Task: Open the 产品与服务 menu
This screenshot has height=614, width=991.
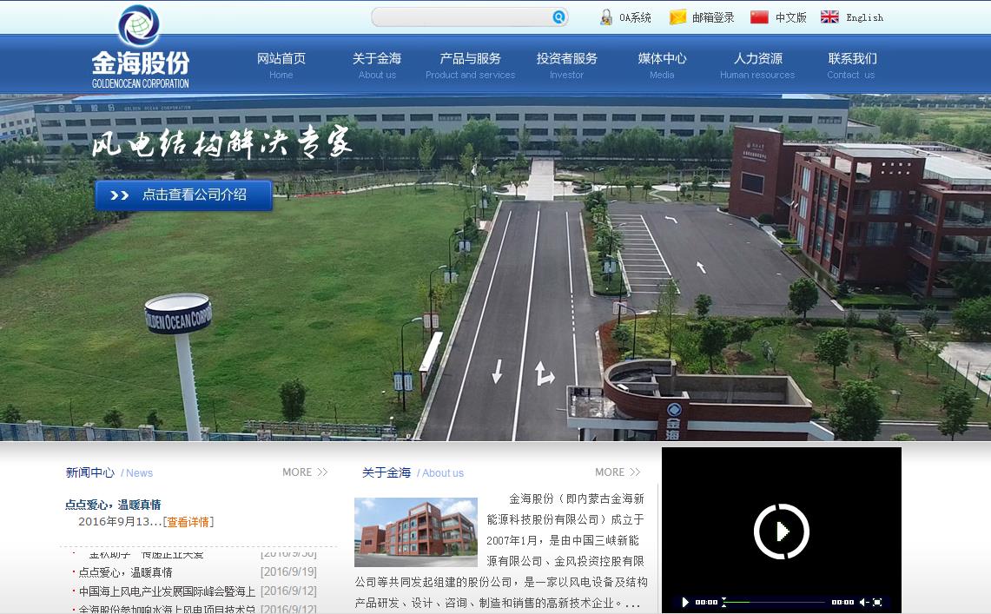Action: point(470,65)
